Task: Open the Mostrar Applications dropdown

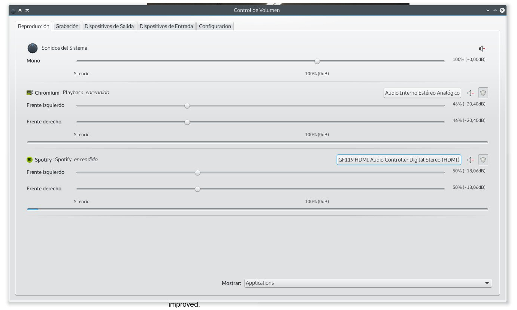Action: pos(368,283)
